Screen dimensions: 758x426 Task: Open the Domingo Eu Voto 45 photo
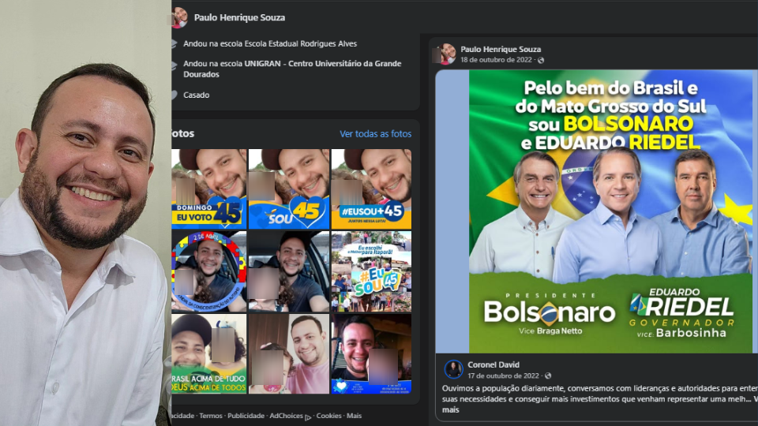[208, 189]
